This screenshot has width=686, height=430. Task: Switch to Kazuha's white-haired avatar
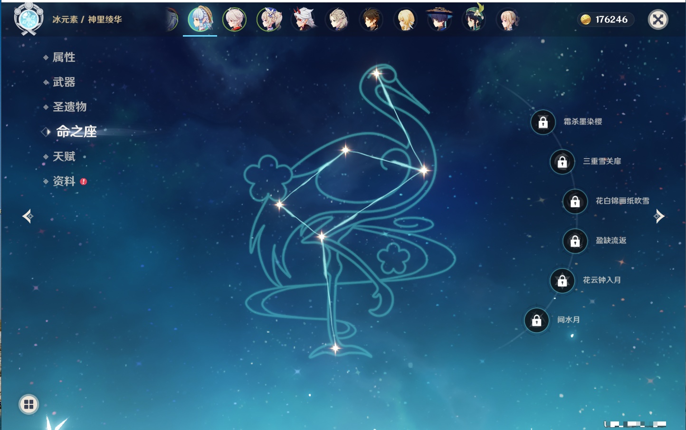[x=234, y=19]
